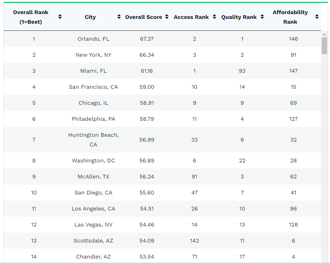Screen dimensions: 330x263
Task: Click the Quality Rank sort arrows icon
Action: (262, 17)
